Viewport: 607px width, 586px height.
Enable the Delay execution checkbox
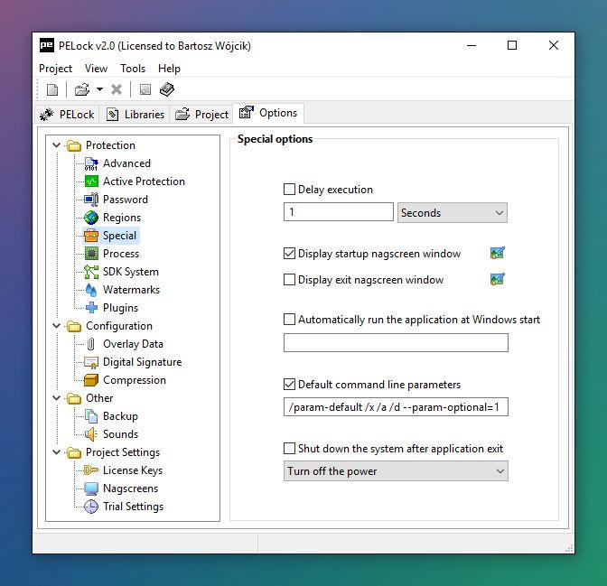pos(289,190)
